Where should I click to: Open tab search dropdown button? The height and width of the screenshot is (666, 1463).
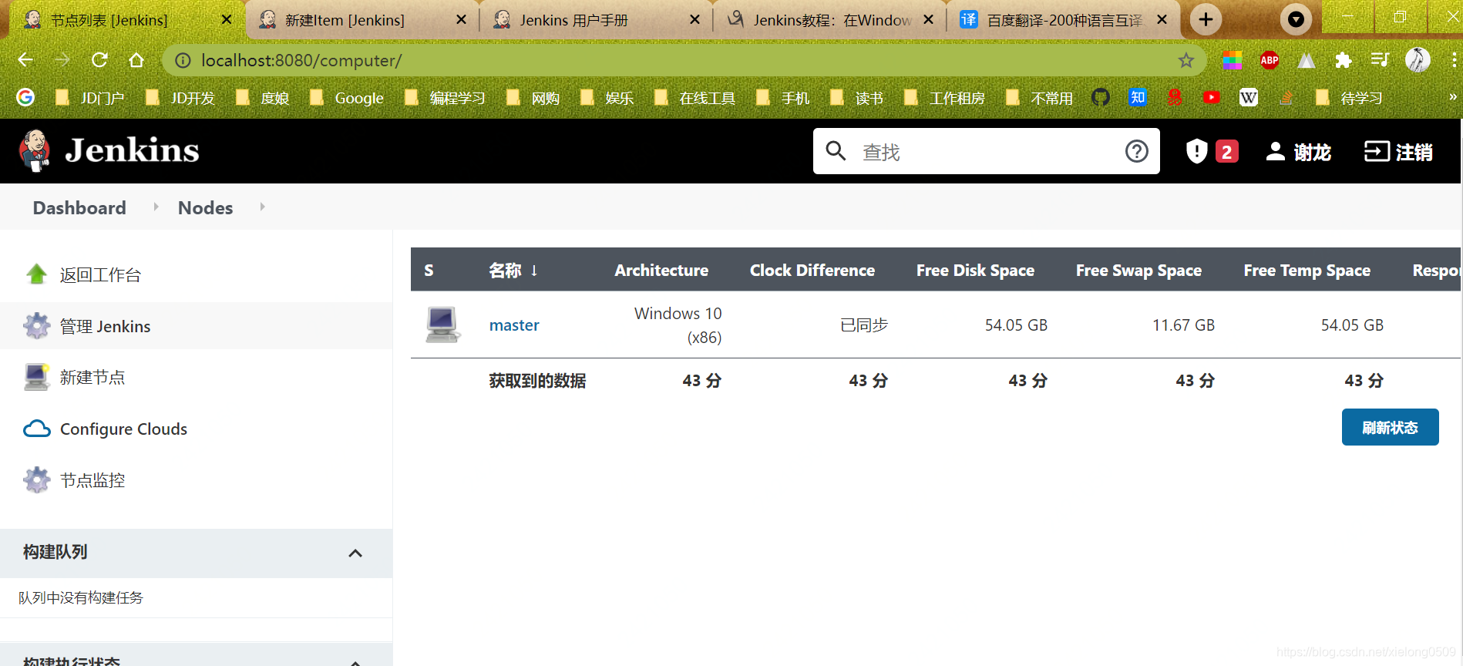point(1296,19)
